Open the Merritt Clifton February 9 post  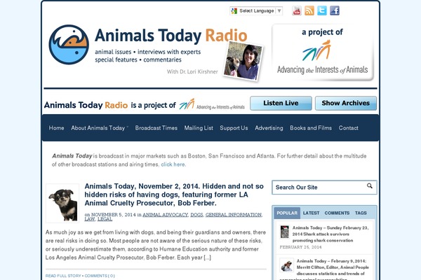pyautogui.click(x=333, y=267)
